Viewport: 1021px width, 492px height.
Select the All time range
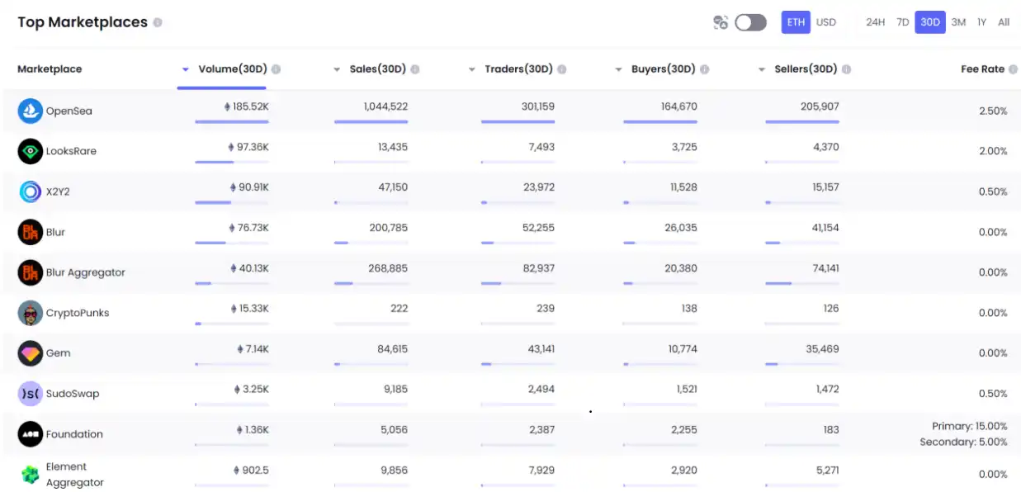[1004, 22]
